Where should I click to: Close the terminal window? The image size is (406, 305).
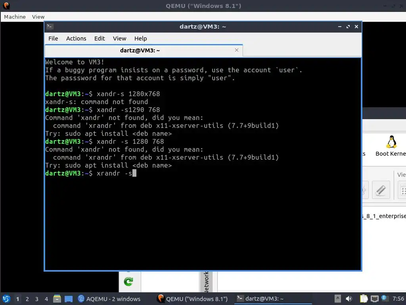click(356, 27)
